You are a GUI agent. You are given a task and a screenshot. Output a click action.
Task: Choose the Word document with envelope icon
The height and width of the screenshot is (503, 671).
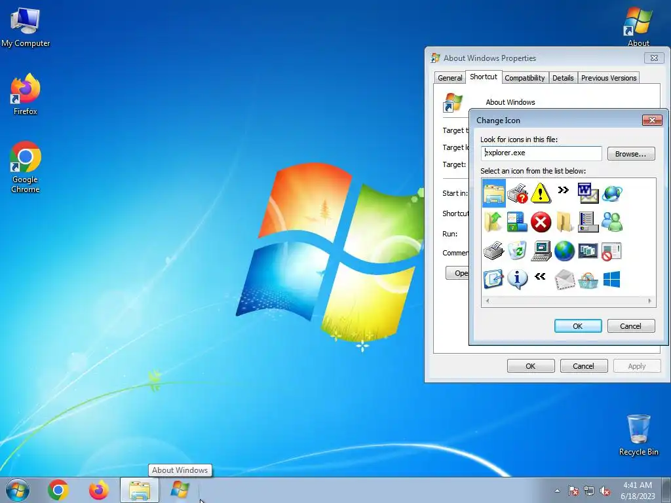coord(588,193)
